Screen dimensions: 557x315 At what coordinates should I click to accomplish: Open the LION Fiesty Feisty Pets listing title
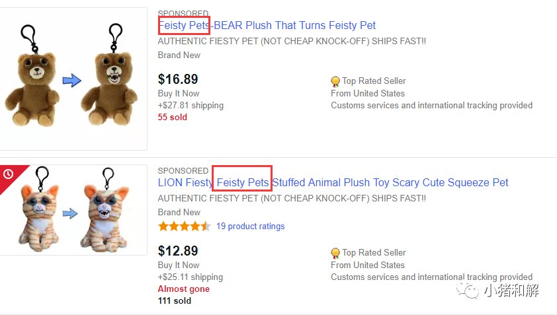point(333,182)
